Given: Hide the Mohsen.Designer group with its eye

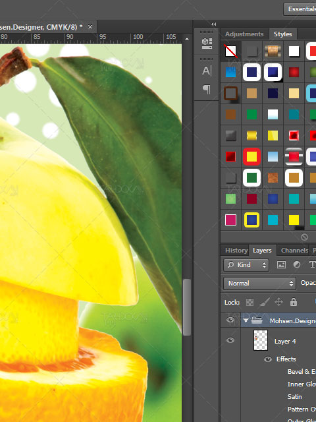Looking at the screenshot, I should tap(230, 320).
